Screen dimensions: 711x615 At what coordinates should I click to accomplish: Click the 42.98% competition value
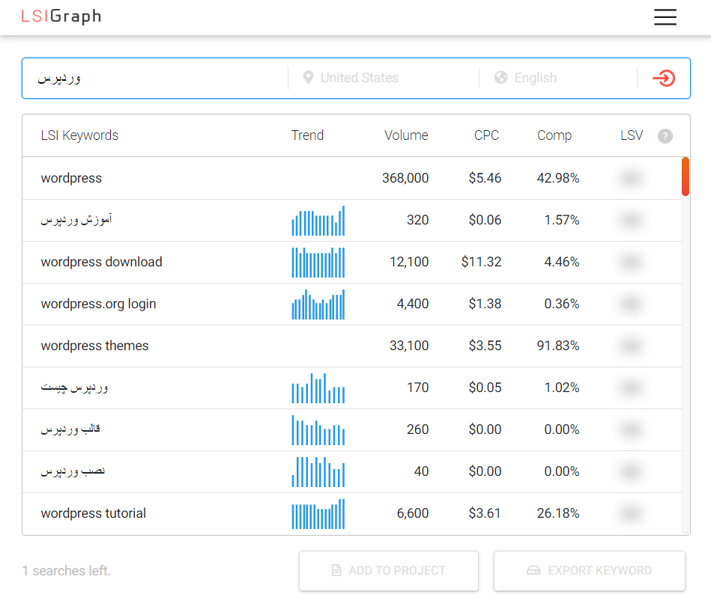click(x=557, y=178)
